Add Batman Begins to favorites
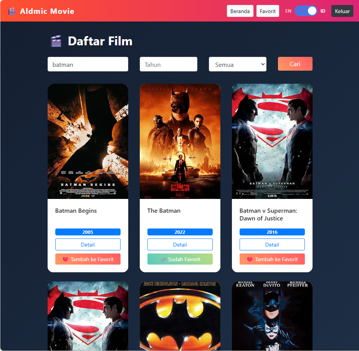This screenshot has width=359, height=351. [x=88, y=259]
